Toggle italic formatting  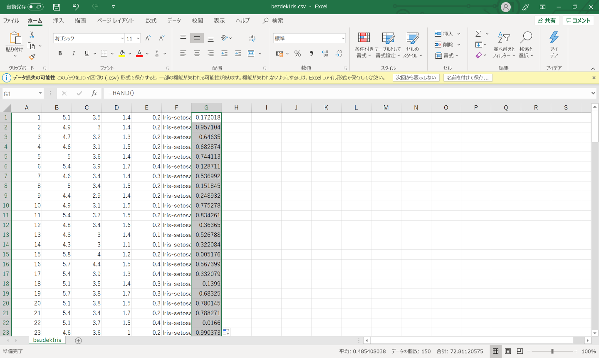(x=74, y=53)
